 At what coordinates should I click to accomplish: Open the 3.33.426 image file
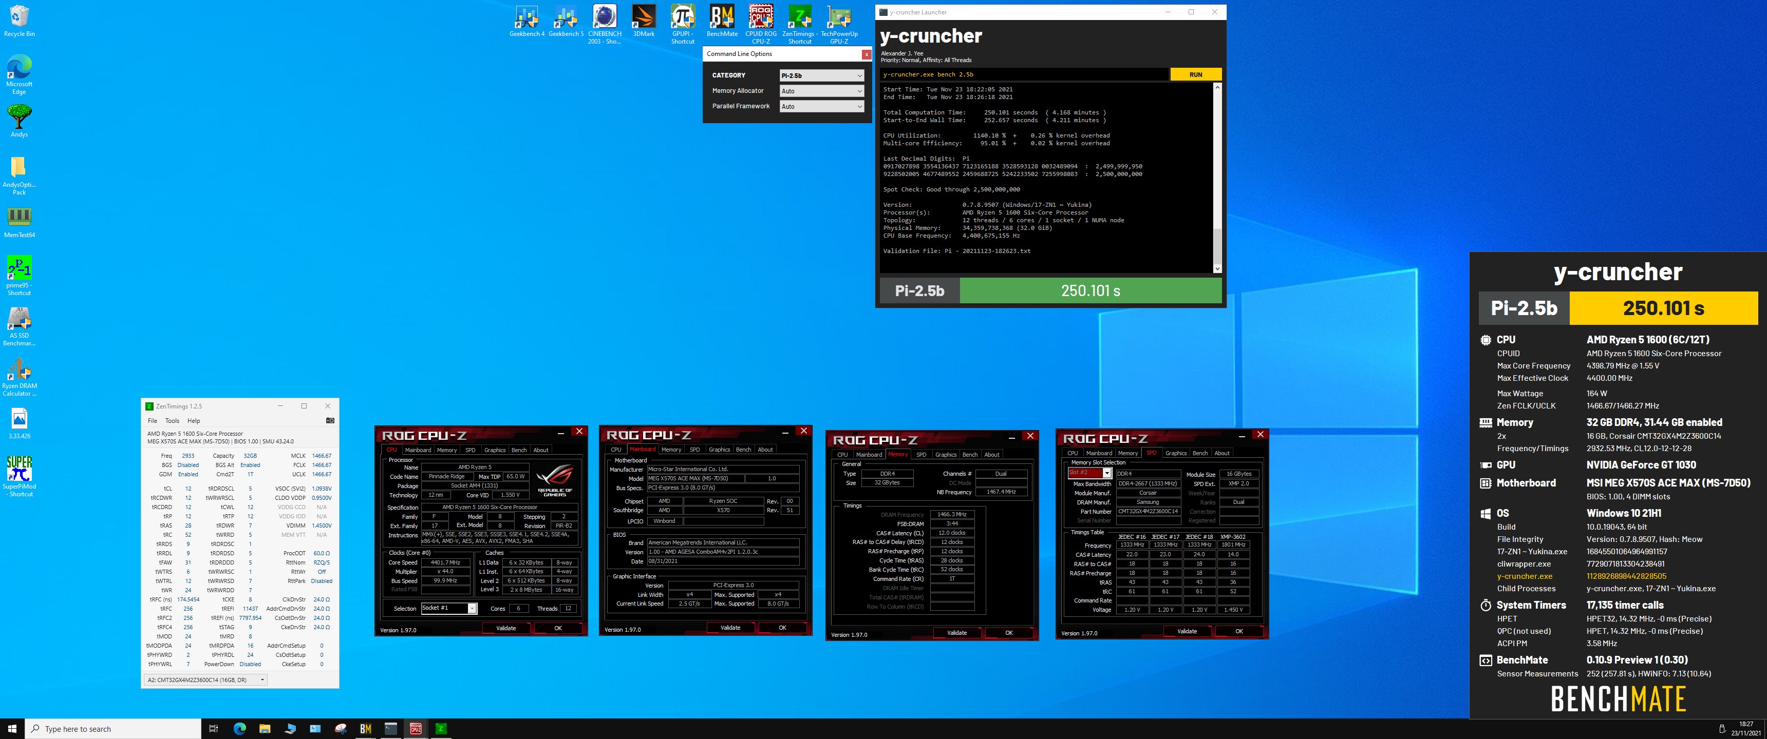19,423
